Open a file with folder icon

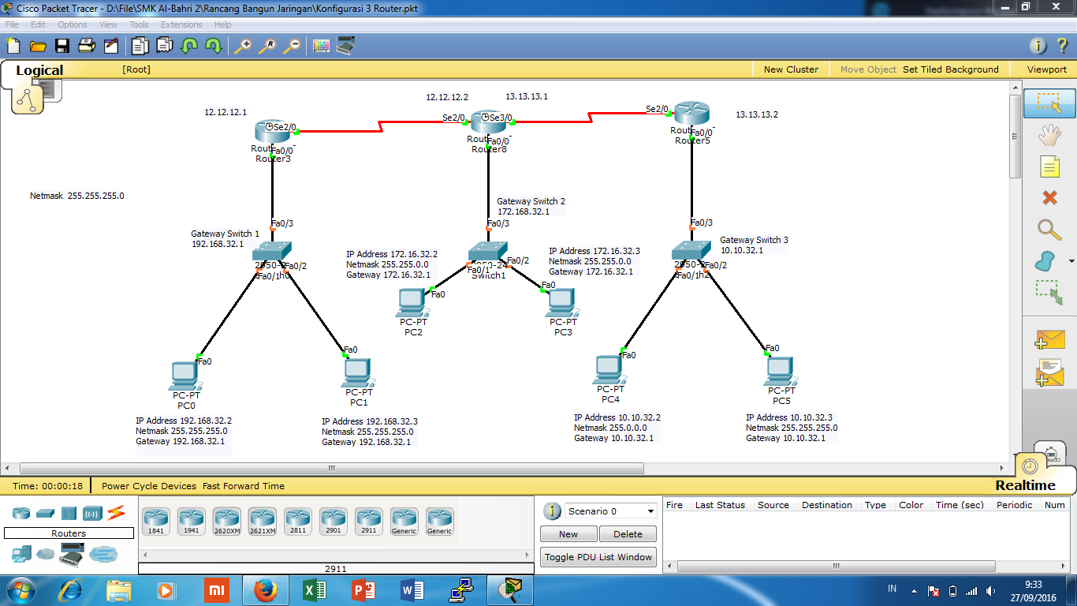point(38,46)
